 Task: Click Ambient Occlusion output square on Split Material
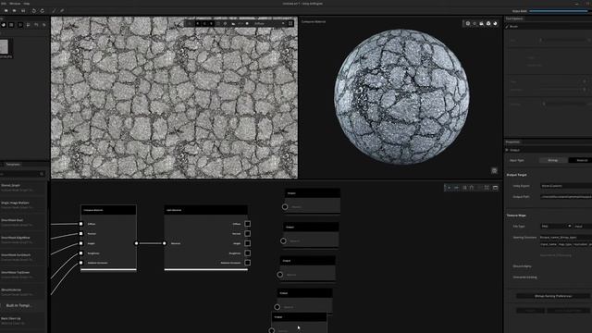click(247, 263)
